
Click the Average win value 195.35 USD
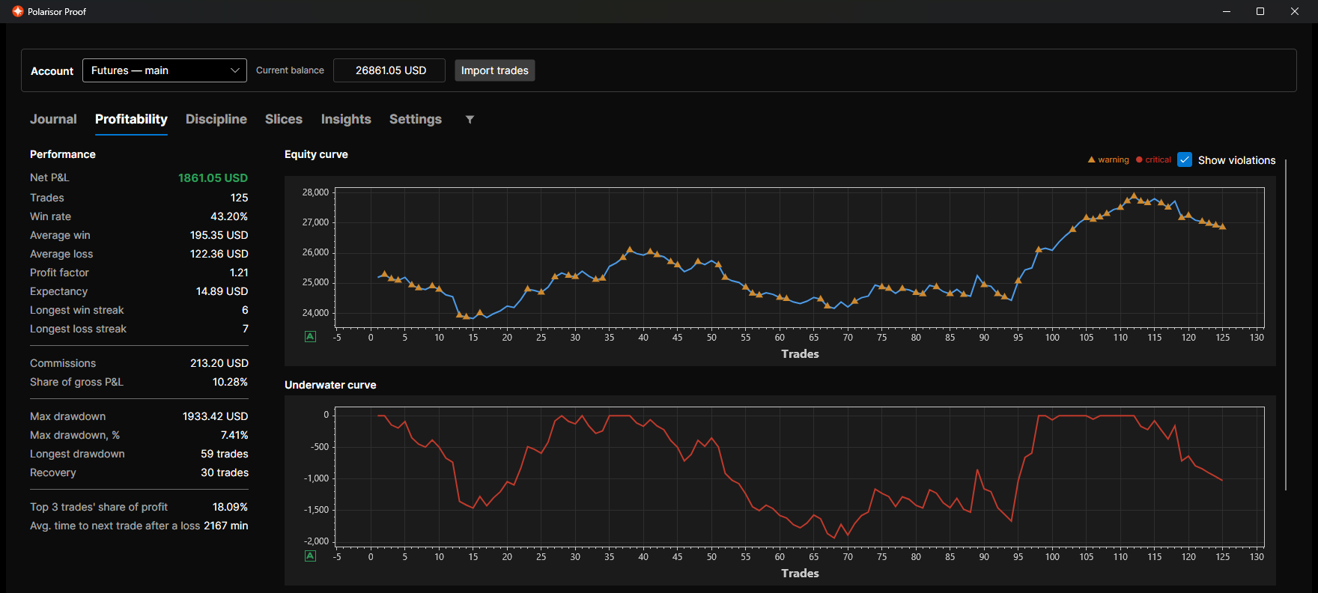(219, 235)
